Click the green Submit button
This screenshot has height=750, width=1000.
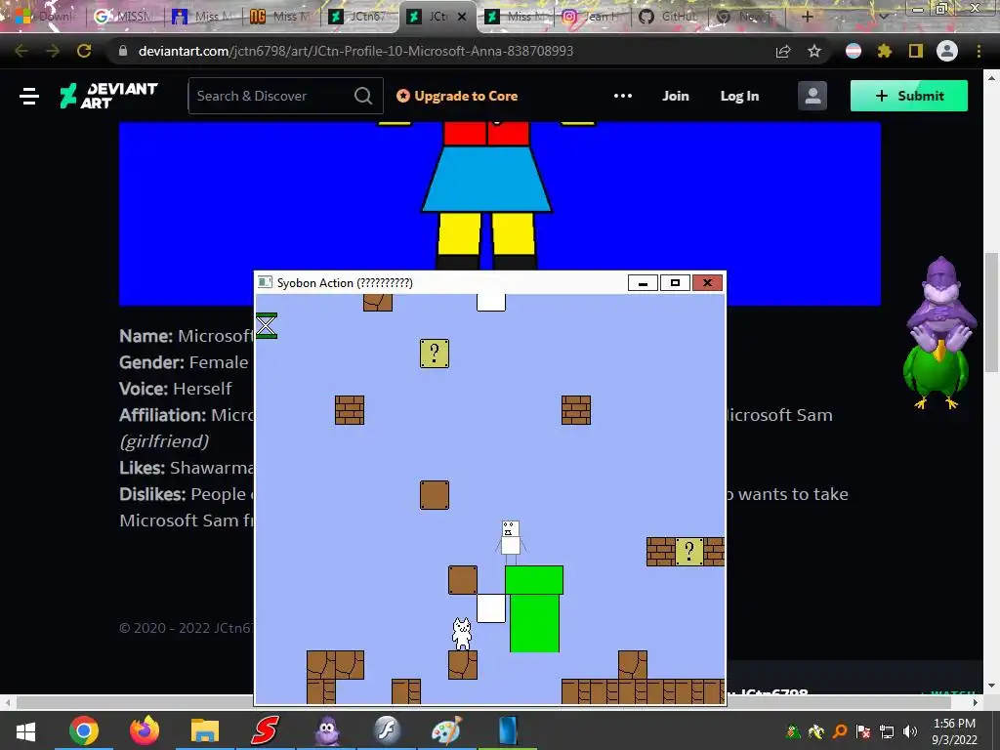coord(909,96)
